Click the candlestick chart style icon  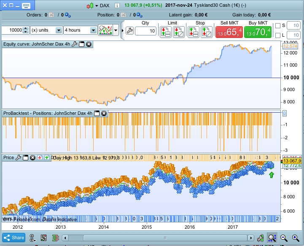coord(90,5)
